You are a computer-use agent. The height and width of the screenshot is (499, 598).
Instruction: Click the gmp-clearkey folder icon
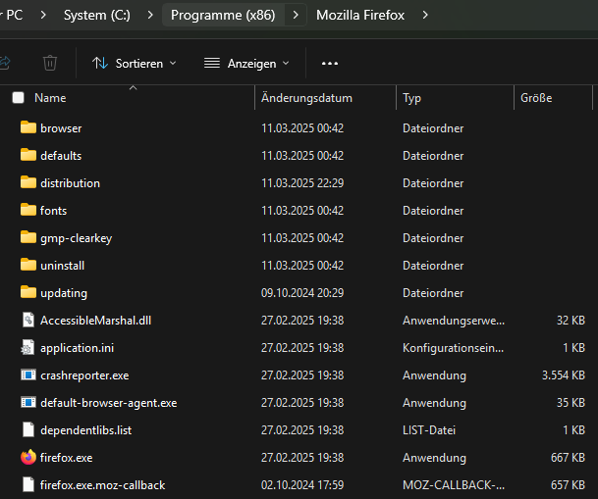[27, 237]
